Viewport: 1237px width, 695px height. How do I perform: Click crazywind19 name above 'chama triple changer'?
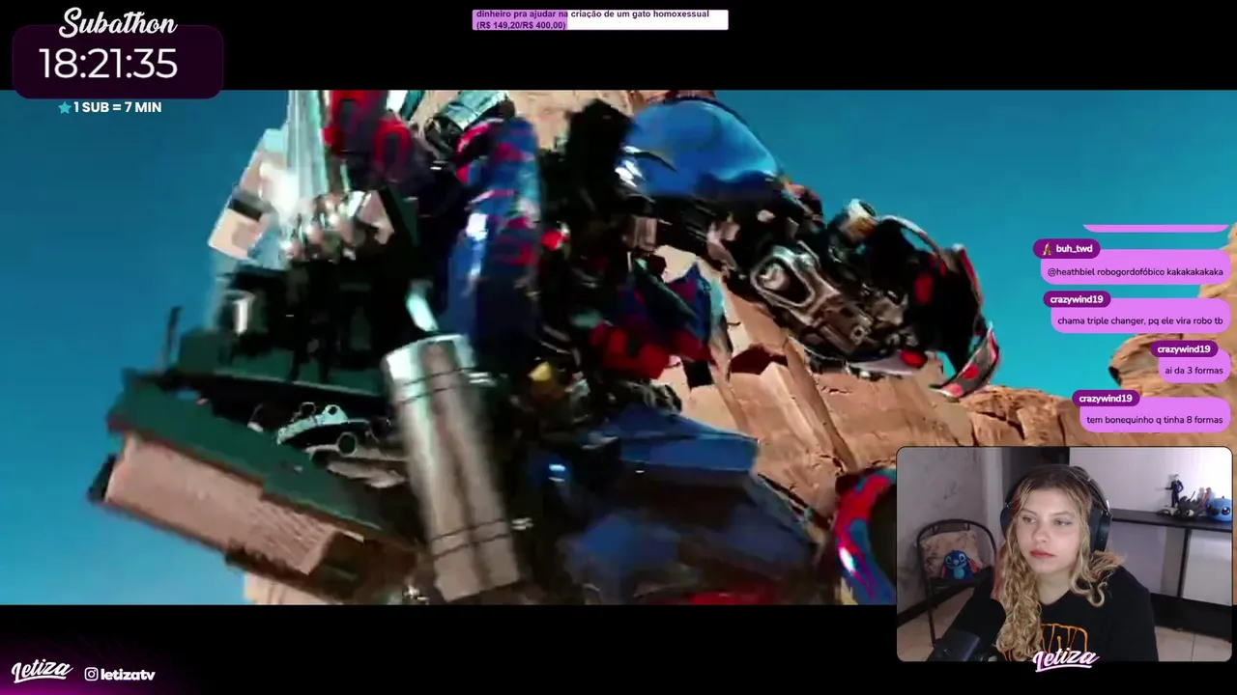[x=1077, y=299]
